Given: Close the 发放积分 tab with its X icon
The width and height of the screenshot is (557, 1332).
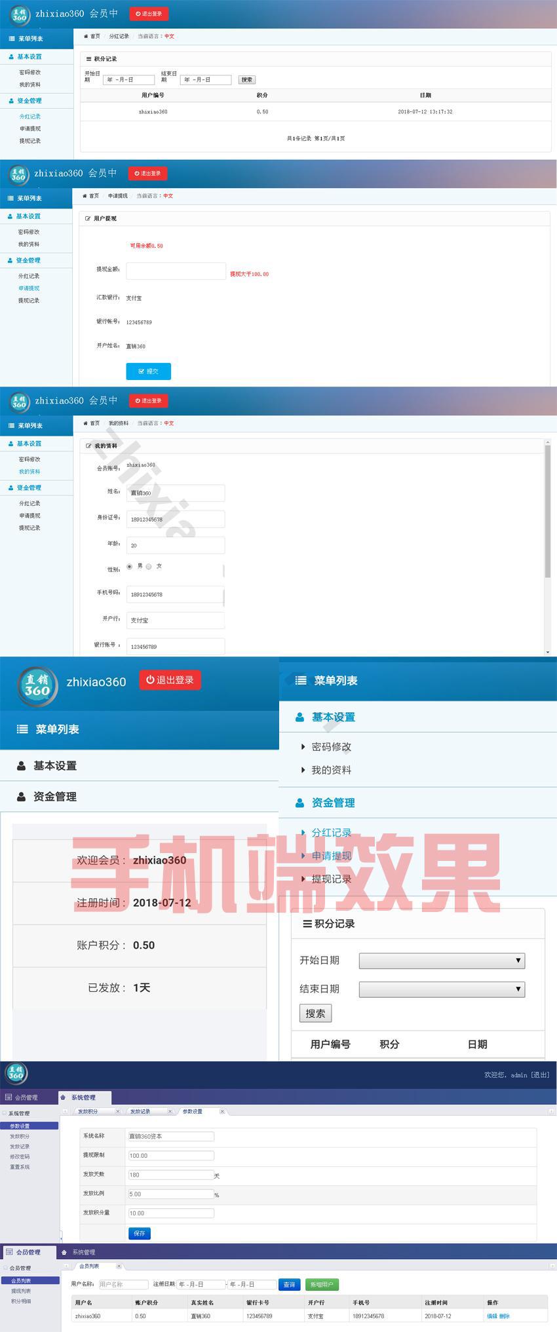Looking at the screenshot, I should [118, 1111].
